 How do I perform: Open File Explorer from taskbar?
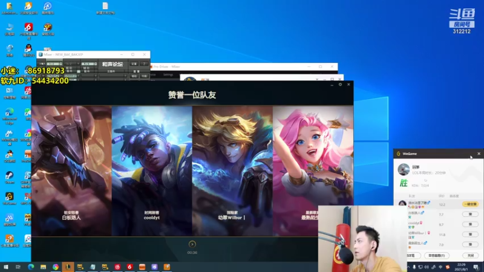coord(43,267)
